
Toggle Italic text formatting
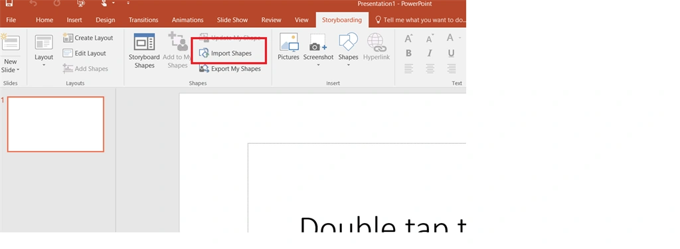point(430,53)
